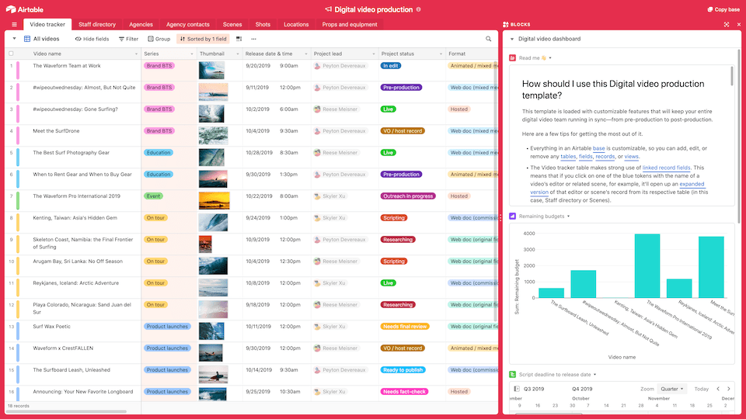Click the tallest Waveform Pro International chart bar
The height and width of the screenshot is (419, 746).
coord(647,265)
